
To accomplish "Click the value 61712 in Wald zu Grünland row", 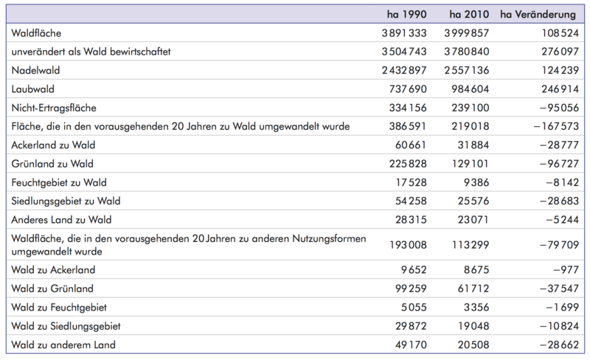I will [473, 288].
